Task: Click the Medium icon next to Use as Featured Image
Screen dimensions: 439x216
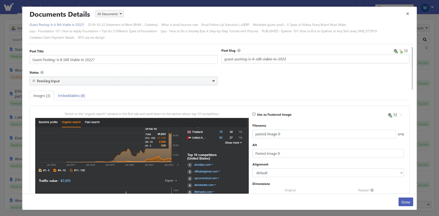Action: 395,115
